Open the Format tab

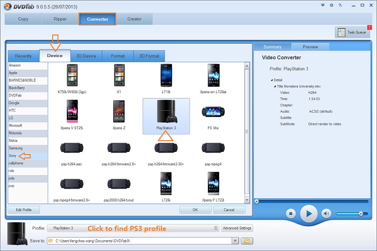118,56
